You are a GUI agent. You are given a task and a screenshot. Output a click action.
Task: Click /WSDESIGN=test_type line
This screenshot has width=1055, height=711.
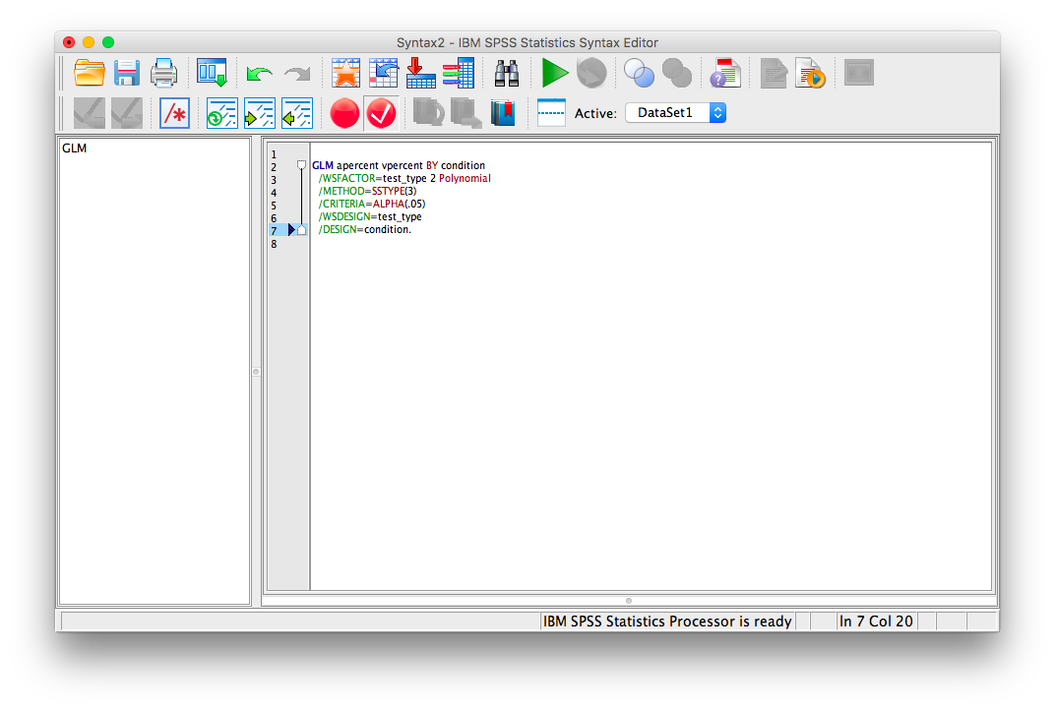point(370,216)
